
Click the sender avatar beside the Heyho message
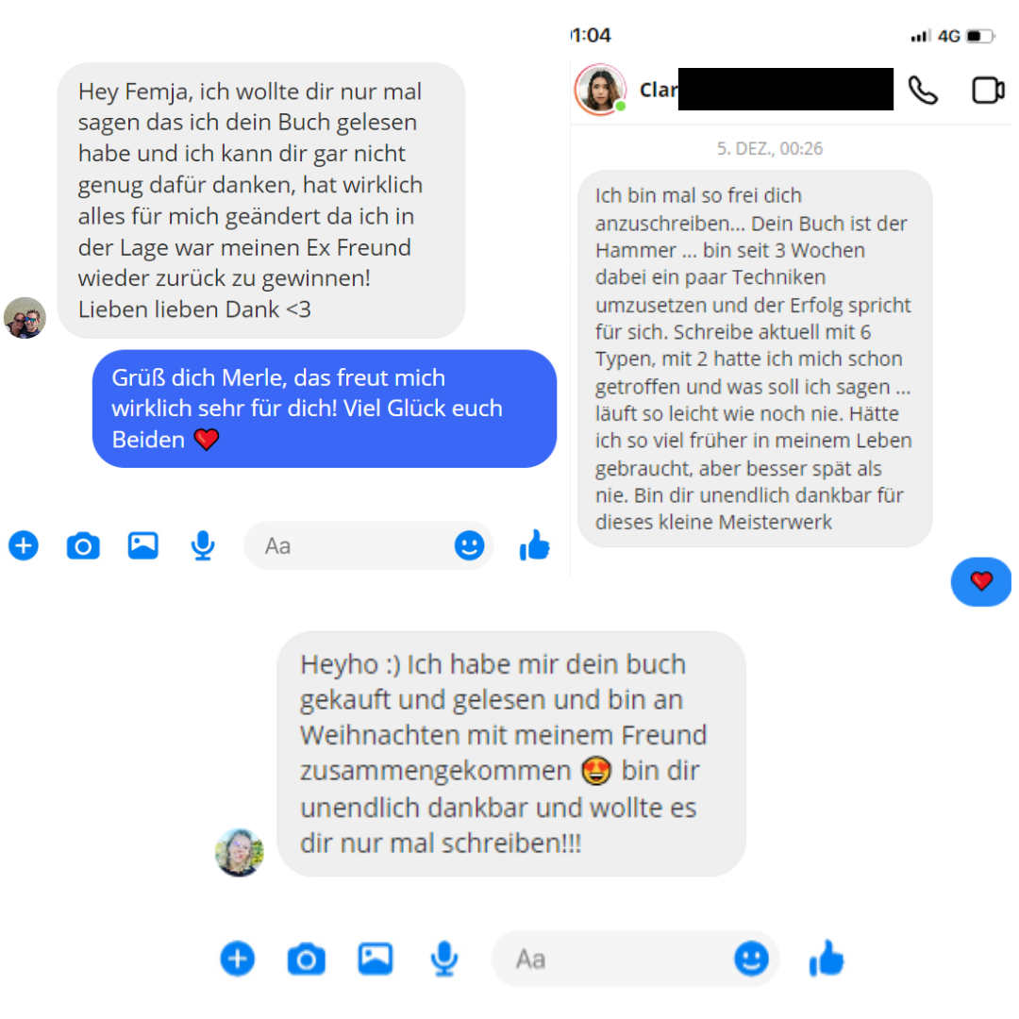239,852
